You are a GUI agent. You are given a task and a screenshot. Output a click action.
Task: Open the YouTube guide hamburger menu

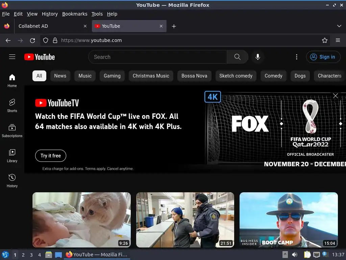tap(12, 57)
